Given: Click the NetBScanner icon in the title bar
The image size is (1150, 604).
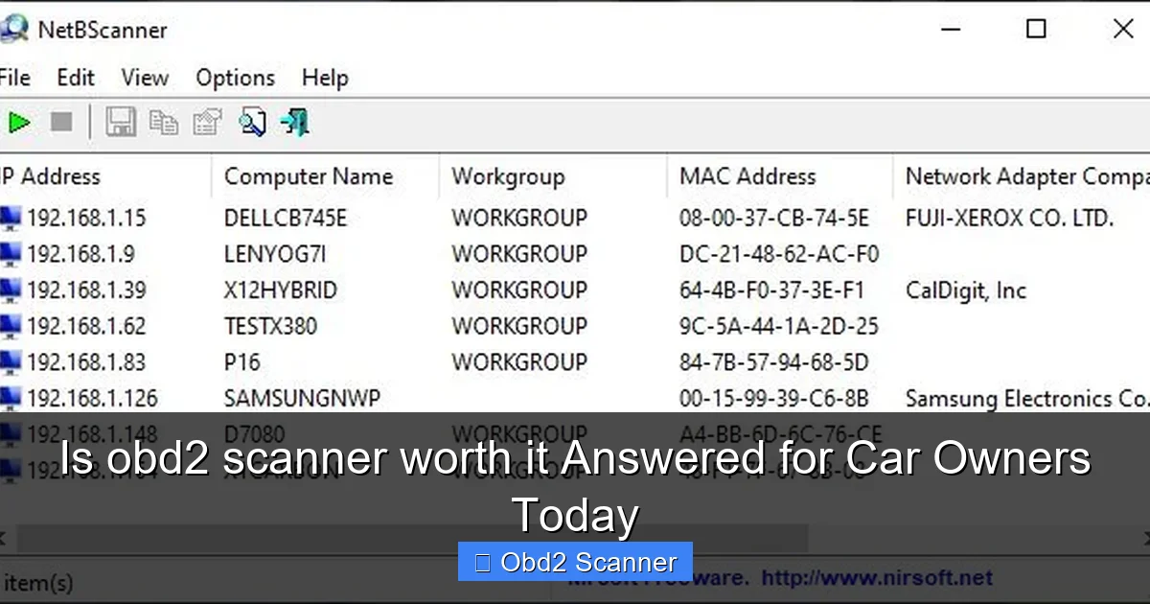Looking at the screenshot, I should point(15,29).
